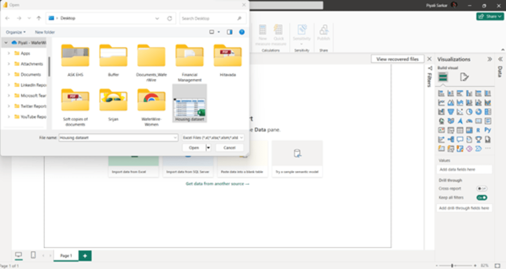Image resolution: width=506 pixels, height=269 pixels.
Task: Click the Open button
Action: pyautogui.click(x=194, y=148)
